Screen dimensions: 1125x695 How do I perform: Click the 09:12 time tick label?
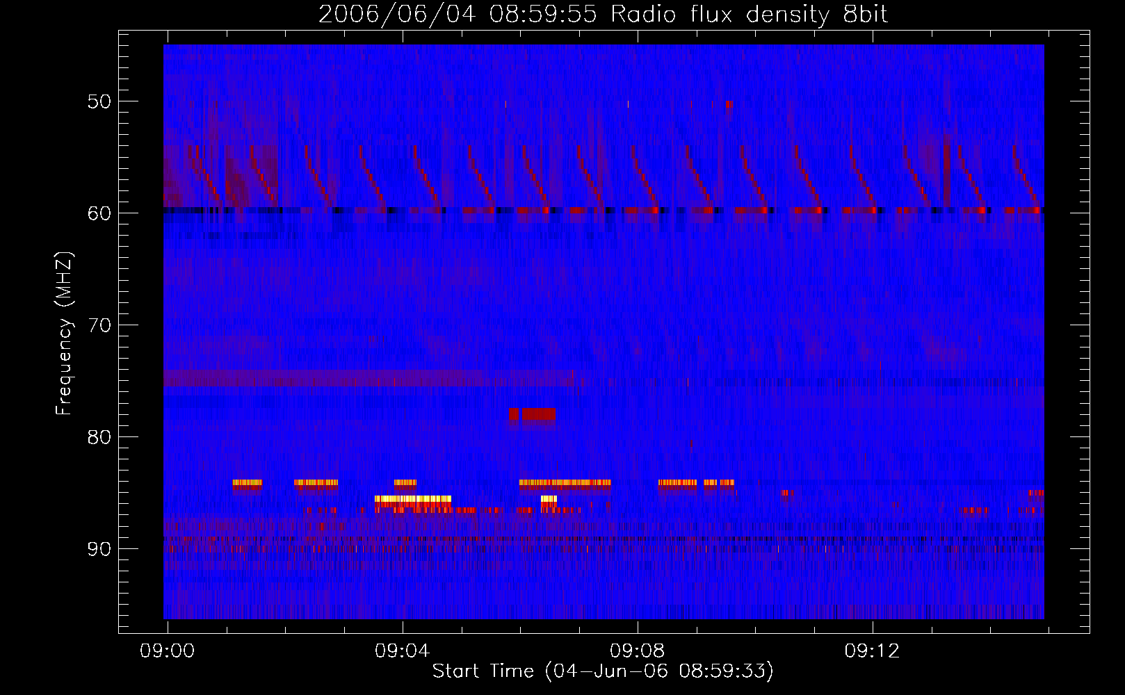click(x=872, y=651)
